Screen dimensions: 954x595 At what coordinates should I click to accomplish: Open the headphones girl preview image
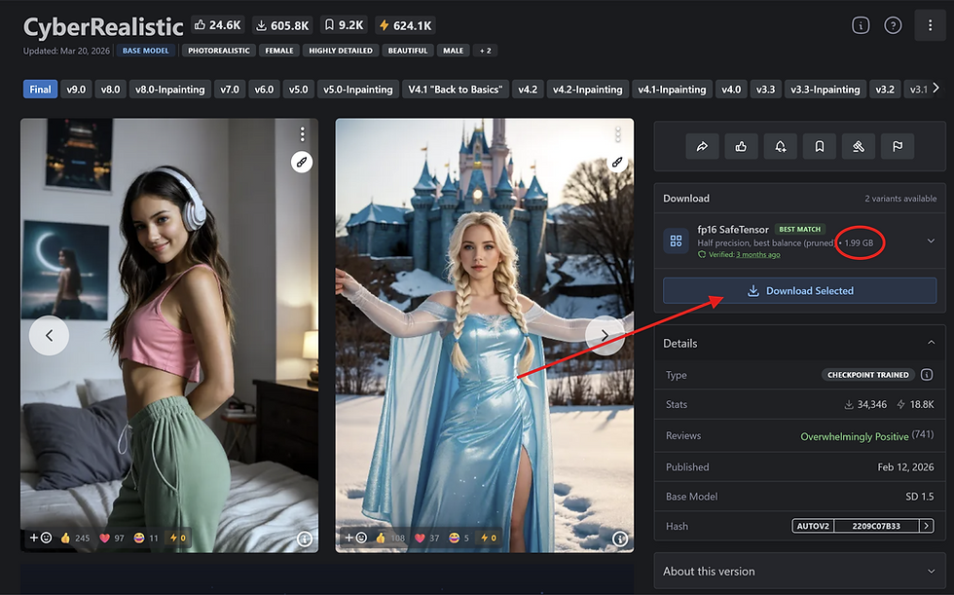(169, 335)
